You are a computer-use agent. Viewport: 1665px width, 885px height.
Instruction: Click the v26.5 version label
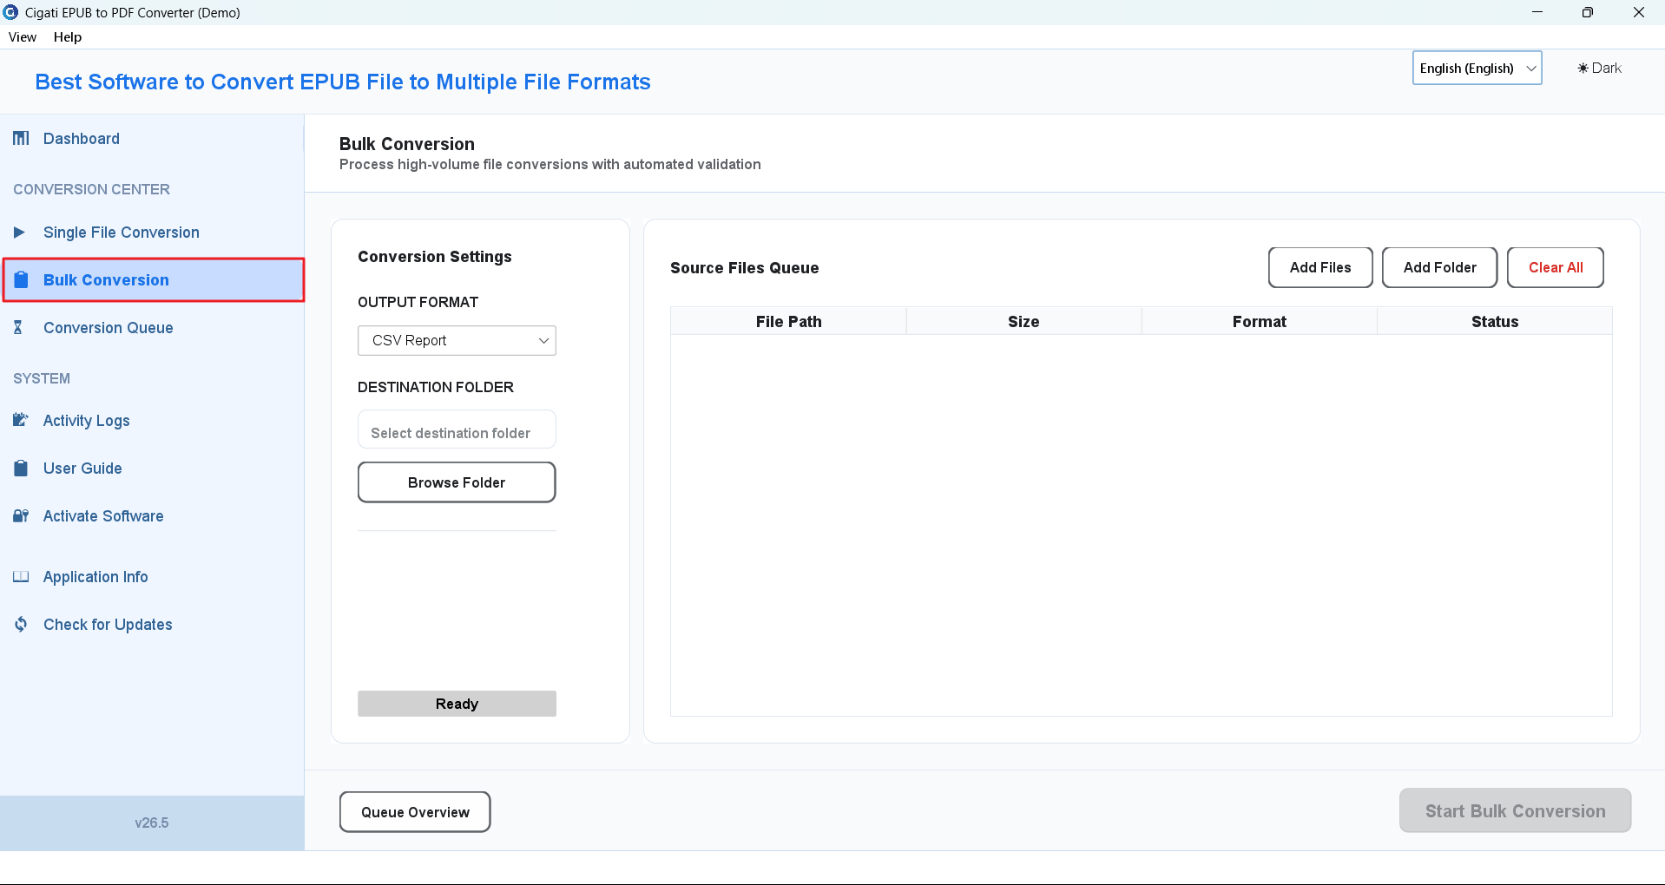152,823
